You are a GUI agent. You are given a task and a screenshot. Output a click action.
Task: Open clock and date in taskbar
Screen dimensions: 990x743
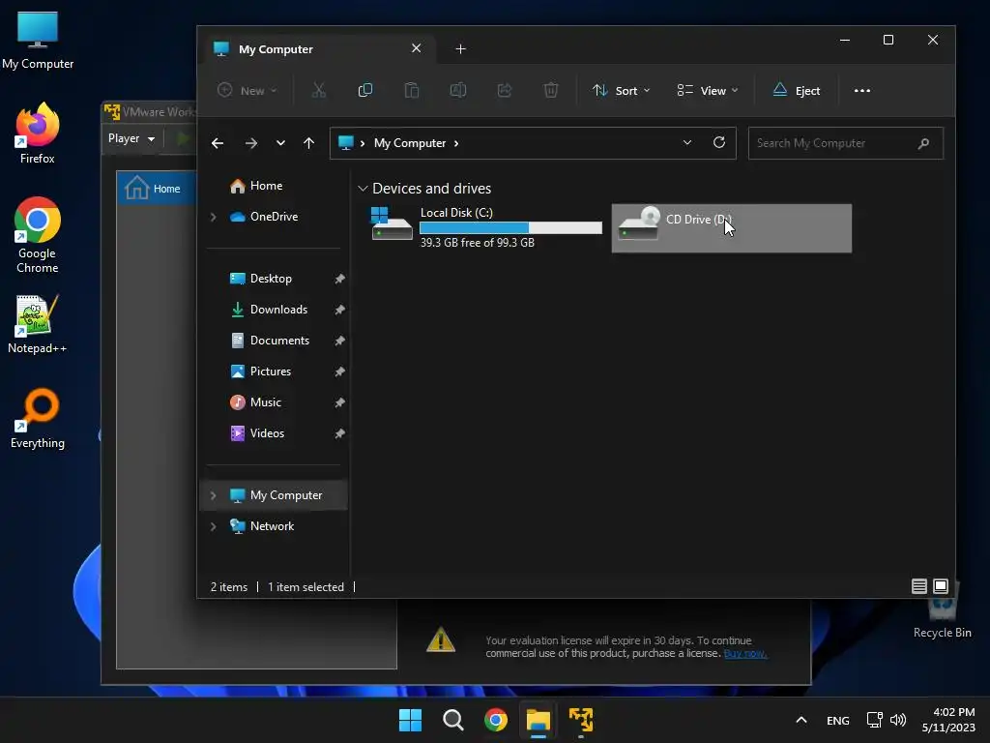point(948,720)
